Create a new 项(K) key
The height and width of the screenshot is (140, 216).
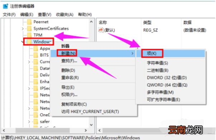pos(171,53)
